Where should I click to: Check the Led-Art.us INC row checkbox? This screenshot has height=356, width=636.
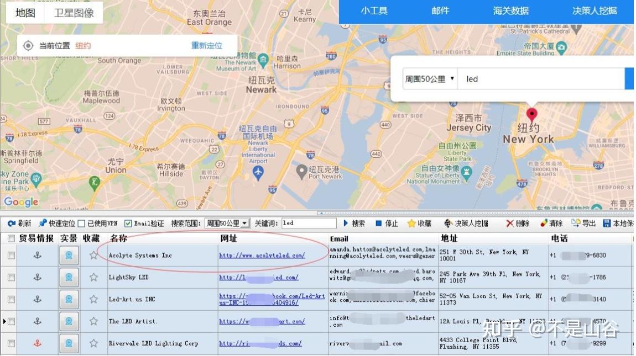[12, 299]
